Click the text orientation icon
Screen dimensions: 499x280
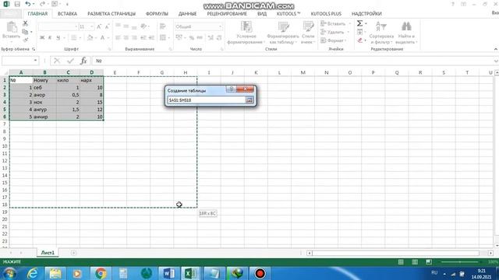(143, 26)
